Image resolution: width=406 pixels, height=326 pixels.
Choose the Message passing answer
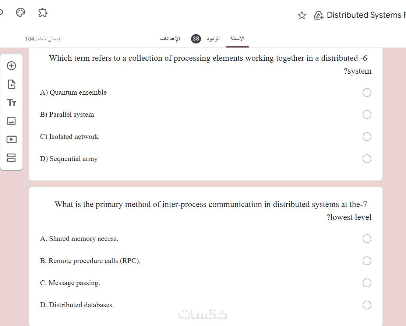[x=367, y=283]
